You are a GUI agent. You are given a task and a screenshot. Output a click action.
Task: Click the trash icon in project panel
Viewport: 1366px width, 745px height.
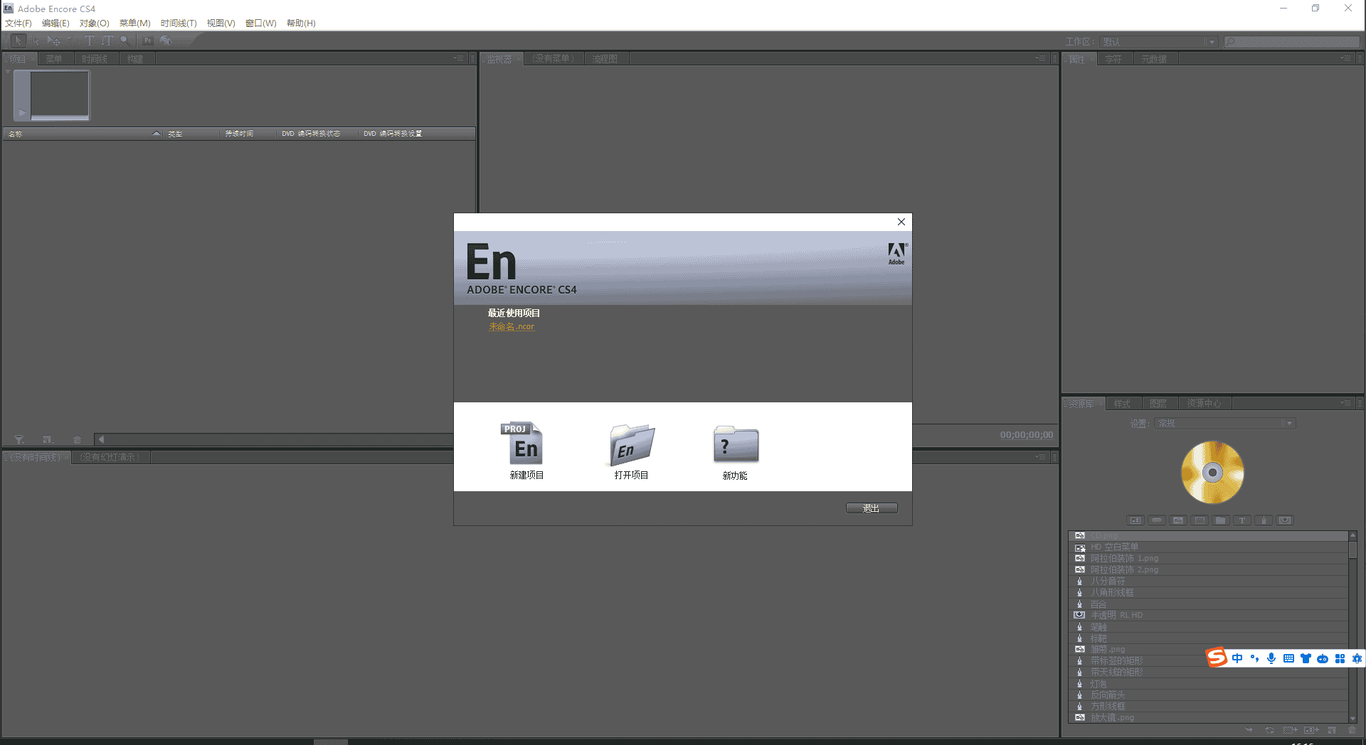coord(77,440)
